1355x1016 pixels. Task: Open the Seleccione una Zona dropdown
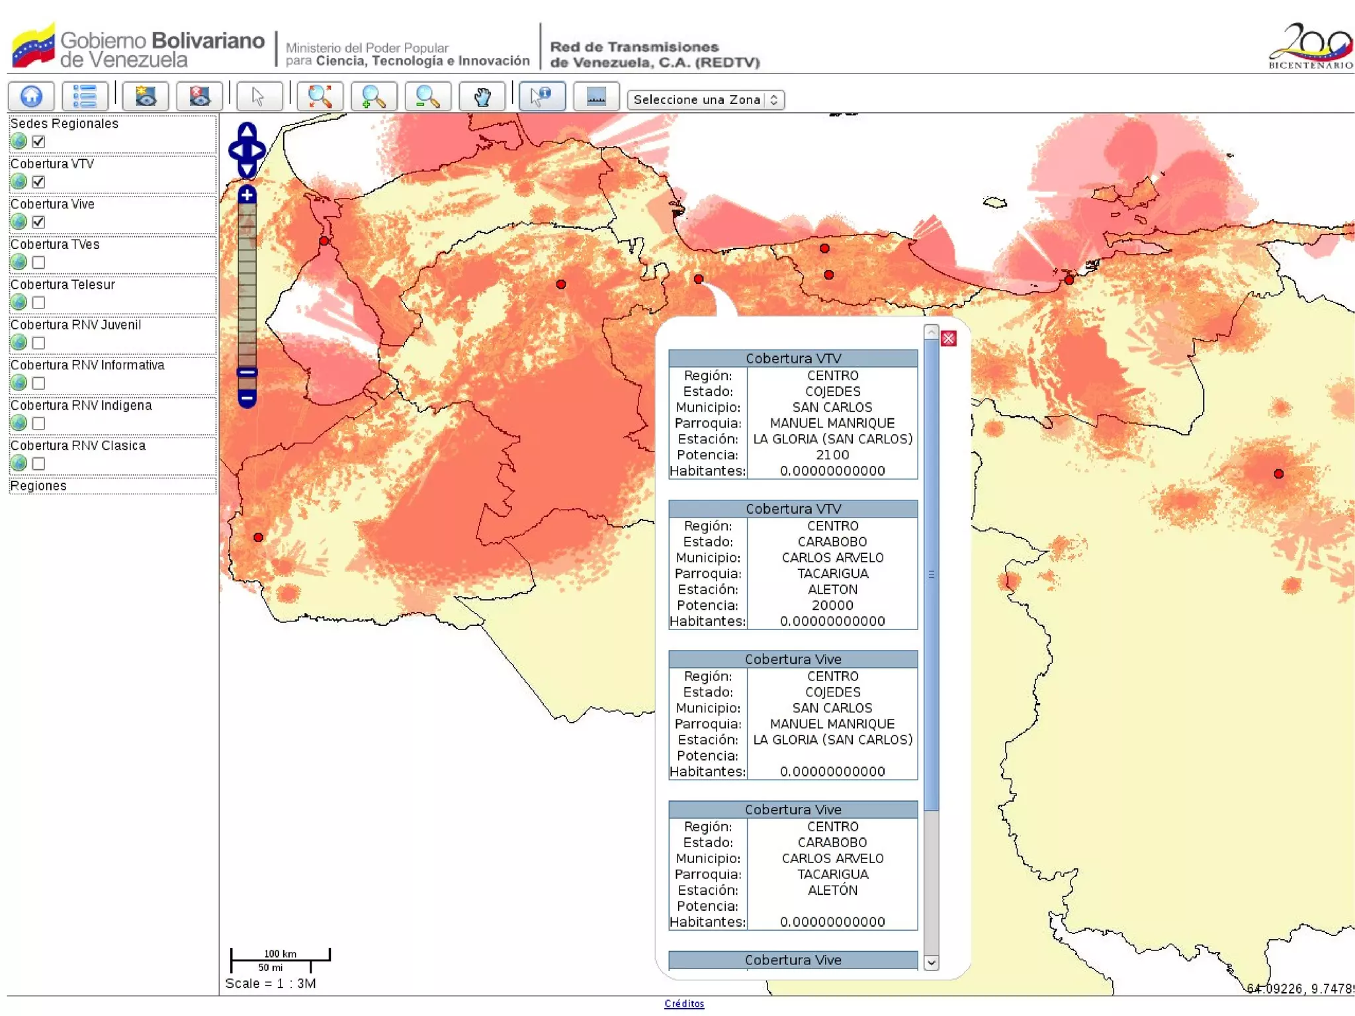(x=705, y=99)
